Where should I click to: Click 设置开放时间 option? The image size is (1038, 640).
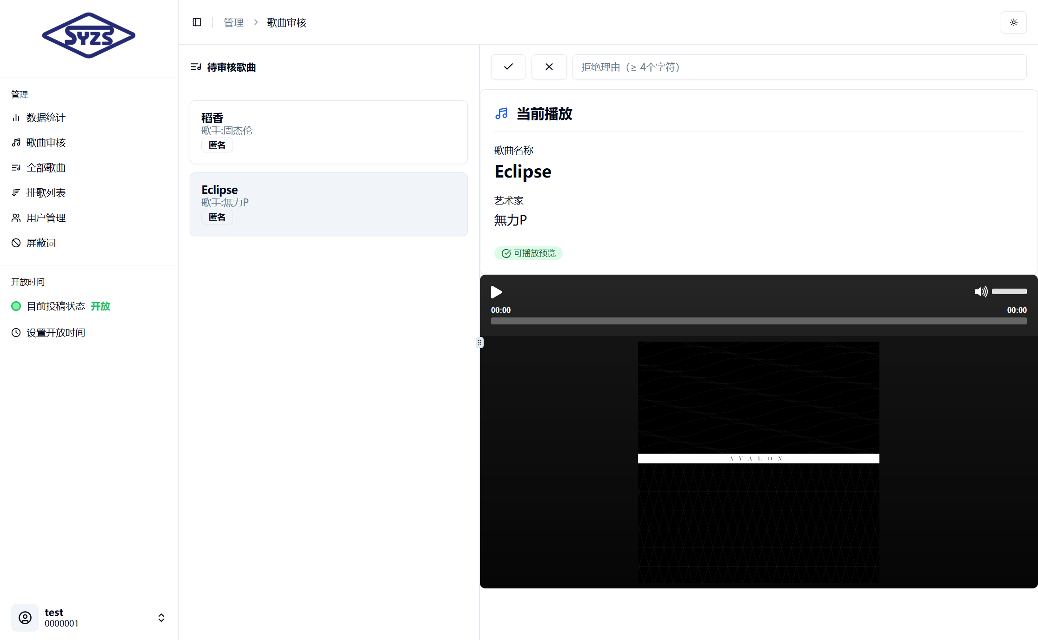pos(55,333)
